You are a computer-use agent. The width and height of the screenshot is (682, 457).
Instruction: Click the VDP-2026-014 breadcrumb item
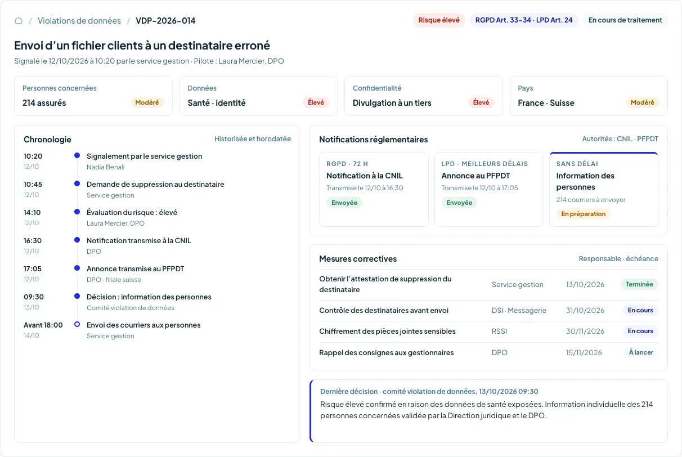point(165,21)
